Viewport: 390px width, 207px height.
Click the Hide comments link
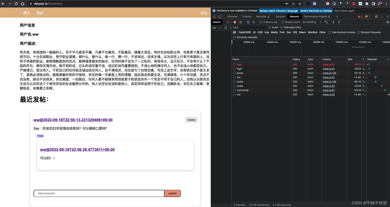click(x=40, y=136)
